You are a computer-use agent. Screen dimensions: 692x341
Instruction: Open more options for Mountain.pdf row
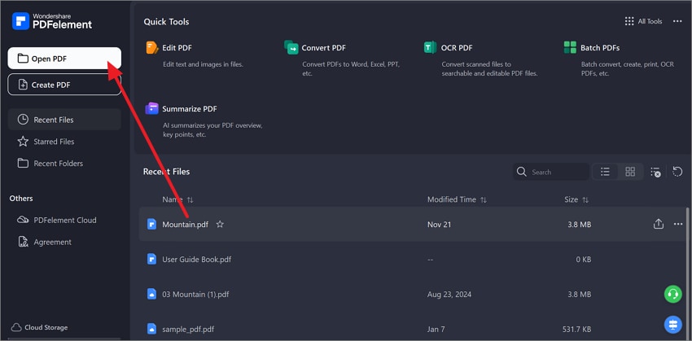(x=678, y=225)
